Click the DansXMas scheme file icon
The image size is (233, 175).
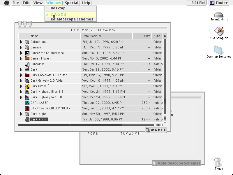pos(27,64)
